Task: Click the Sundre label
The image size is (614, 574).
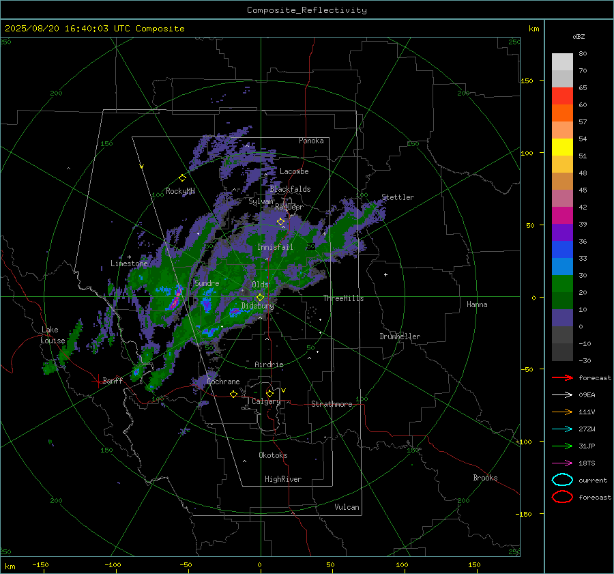Action: click(207, 283)
